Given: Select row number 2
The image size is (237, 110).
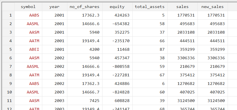Looking at the screenshot, I should pyautogui.click(x=8, y=24).
